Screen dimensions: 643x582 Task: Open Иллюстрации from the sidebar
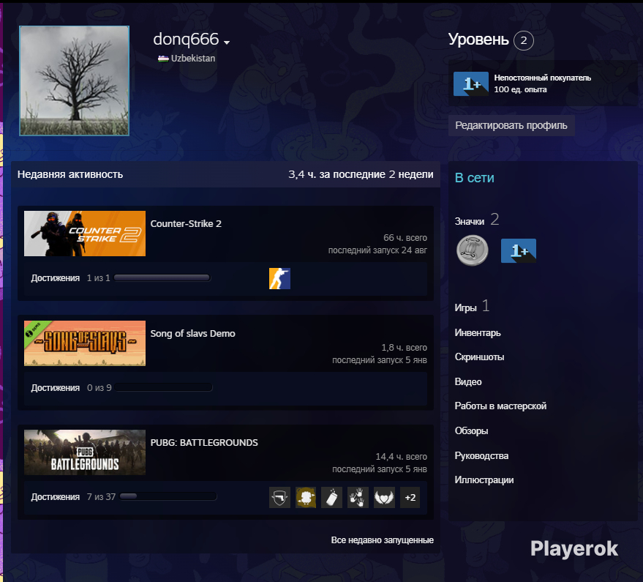point(484,480)
